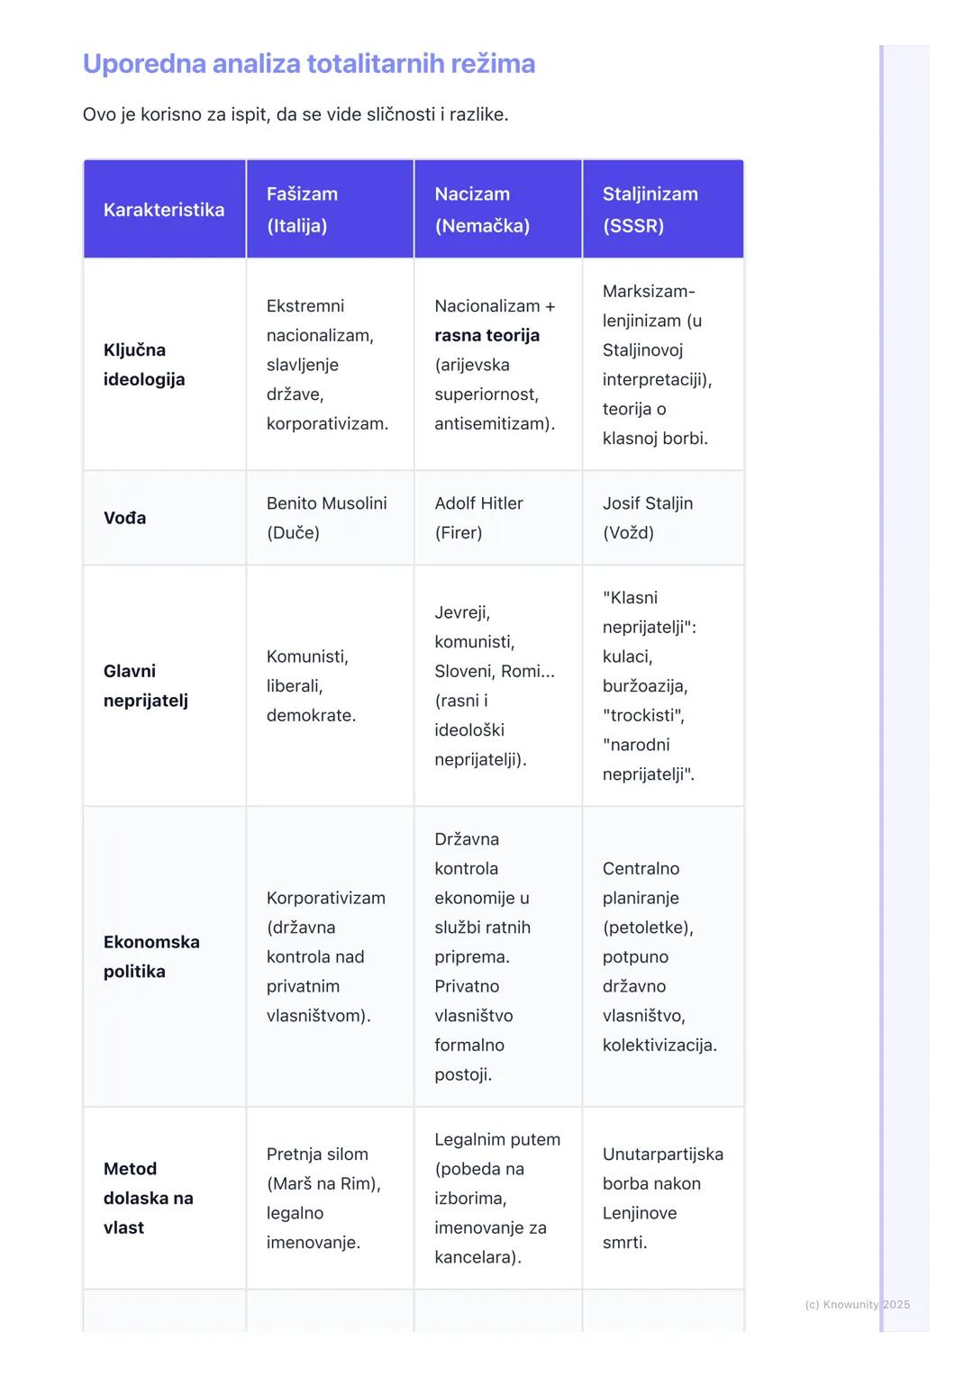This screenshot has height=1376, width=973.
Task: Click the intro sentence about similarities and differences
Action: 296,114
